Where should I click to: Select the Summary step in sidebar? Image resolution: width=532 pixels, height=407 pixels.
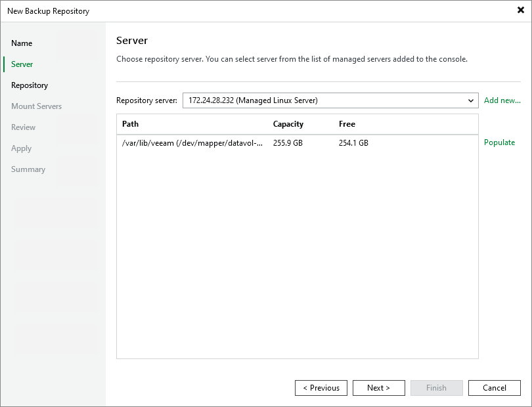click(x=28, y=169)
